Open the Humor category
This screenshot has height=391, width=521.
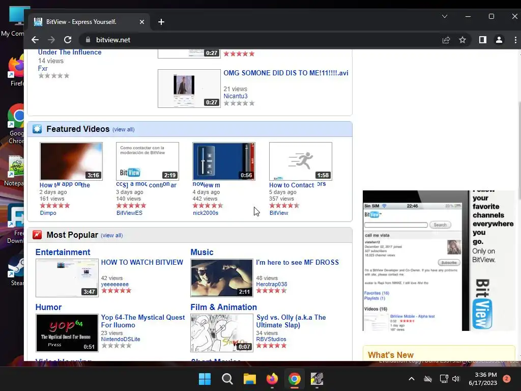pyautogui.click(x=48, y=307)
